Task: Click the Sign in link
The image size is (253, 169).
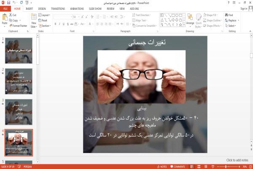Action: [x=244, y=8]
